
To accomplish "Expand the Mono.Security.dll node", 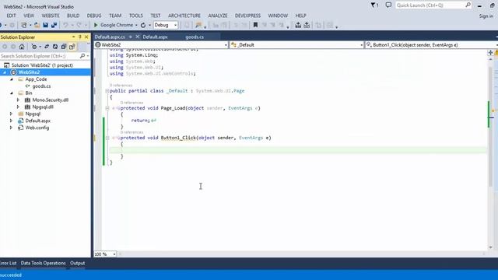I will coord(18,100).
